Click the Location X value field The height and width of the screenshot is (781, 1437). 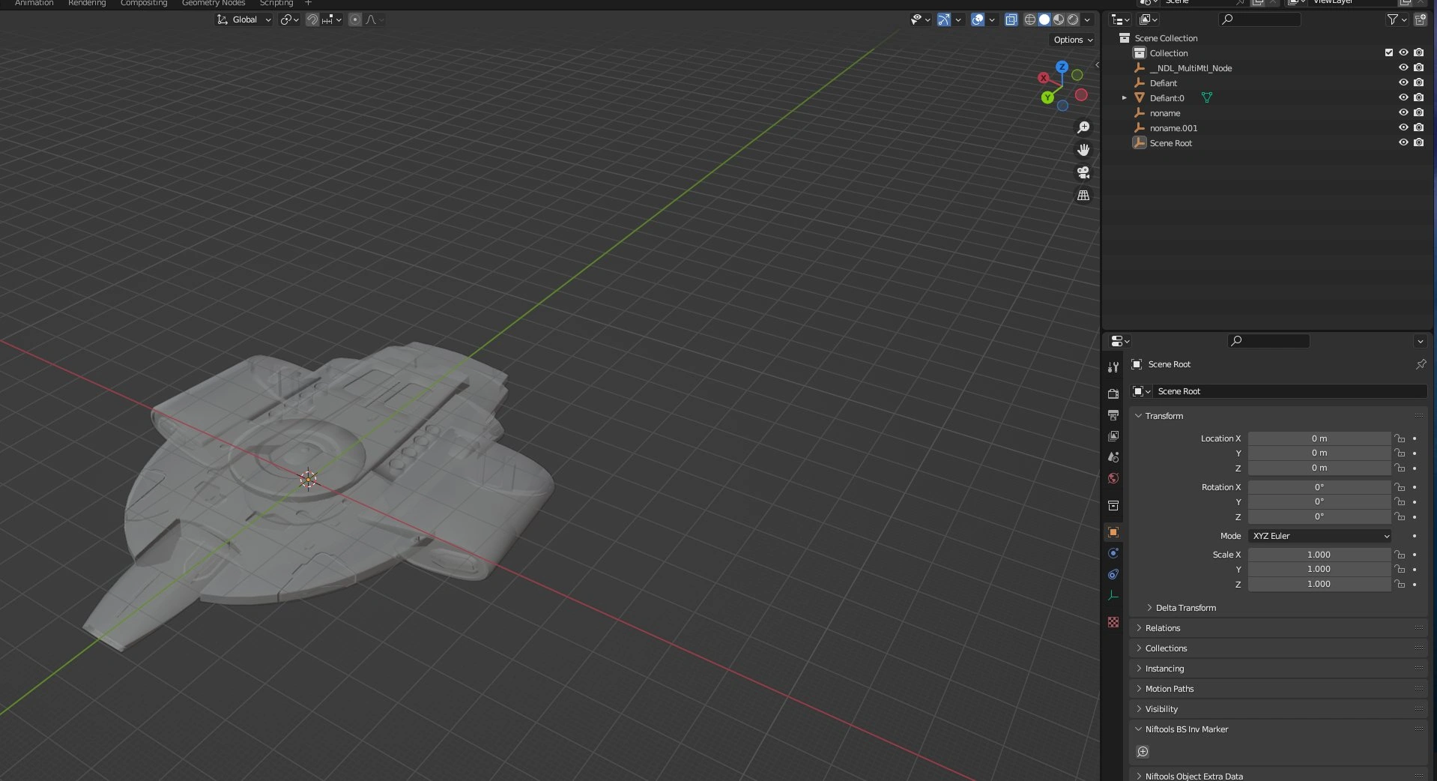tap(1319, 438)
